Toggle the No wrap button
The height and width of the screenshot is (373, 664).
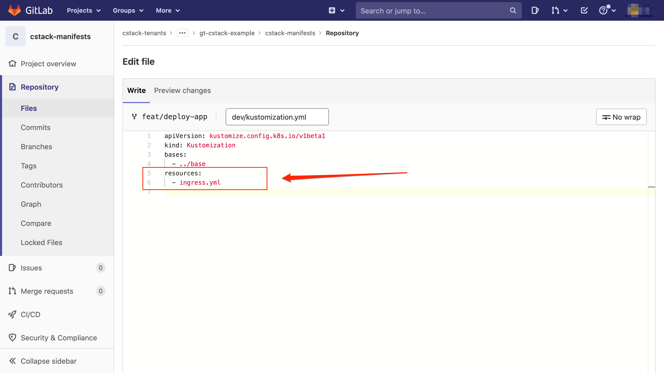(621, 117)
